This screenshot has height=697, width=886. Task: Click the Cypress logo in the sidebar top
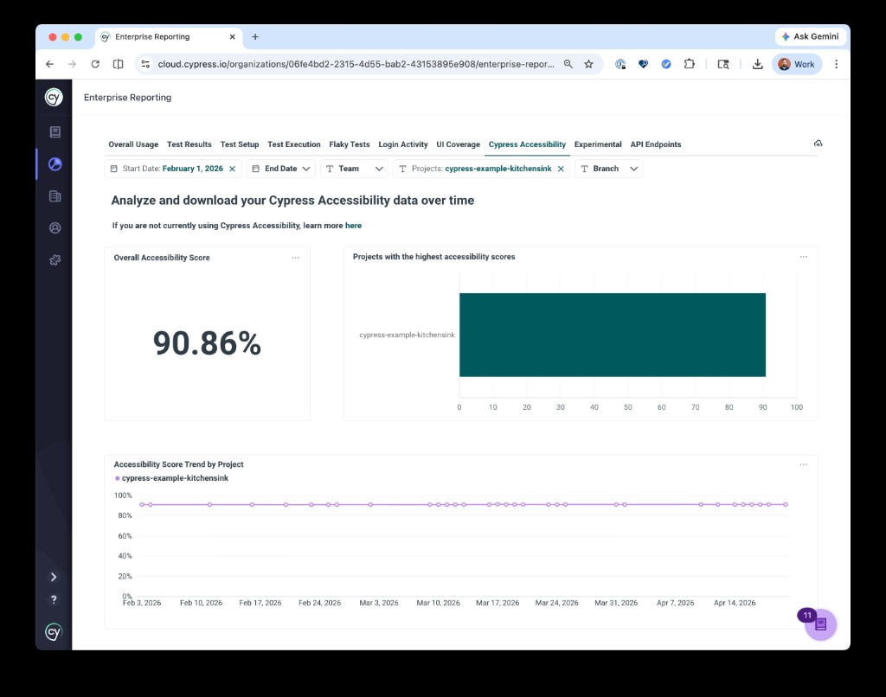54,97
